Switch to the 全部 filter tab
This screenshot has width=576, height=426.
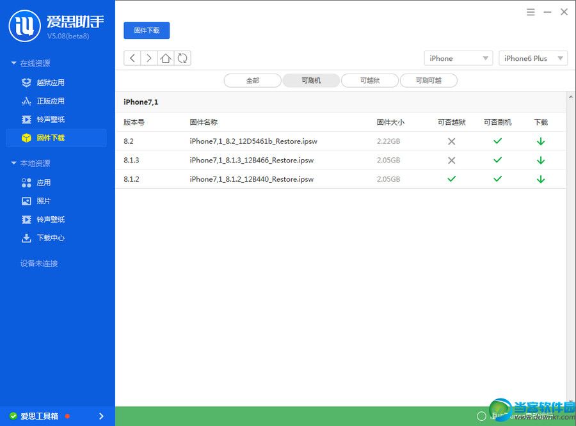253,81
